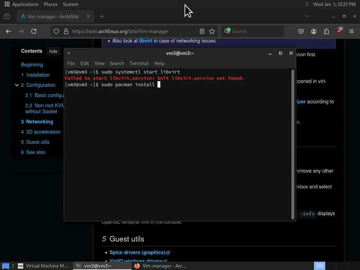Go to 6 See also section
Screen dimensions: 360x270
tap(33, 152)
